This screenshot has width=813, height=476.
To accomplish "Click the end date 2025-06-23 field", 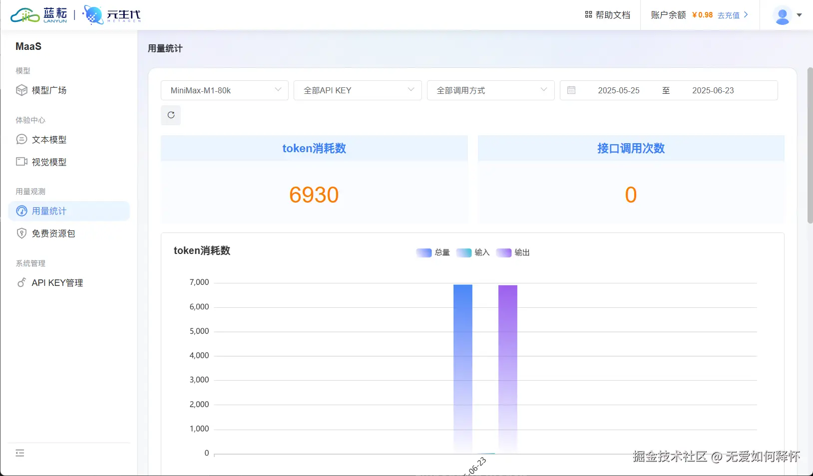I will (x=713, y=90).
